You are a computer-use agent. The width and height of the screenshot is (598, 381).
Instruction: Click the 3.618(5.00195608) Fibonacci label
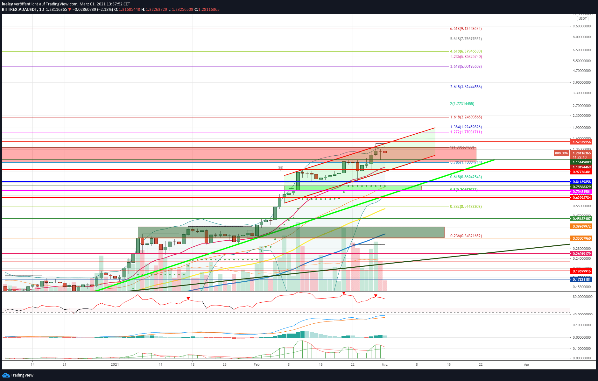point(466,67)
